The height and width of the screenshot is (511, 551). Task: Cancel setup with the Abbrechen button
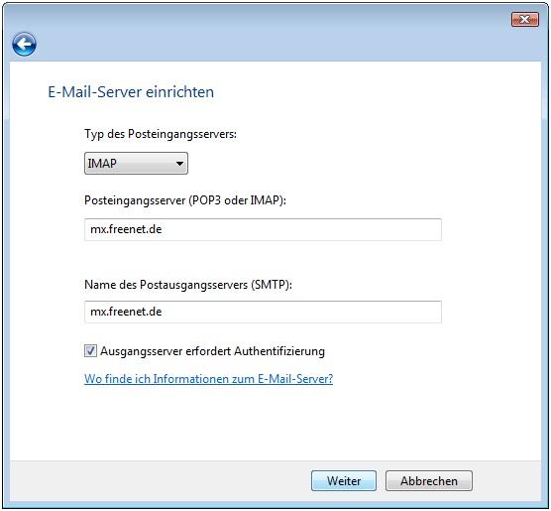pyautogui.click(x=429, y=480)
